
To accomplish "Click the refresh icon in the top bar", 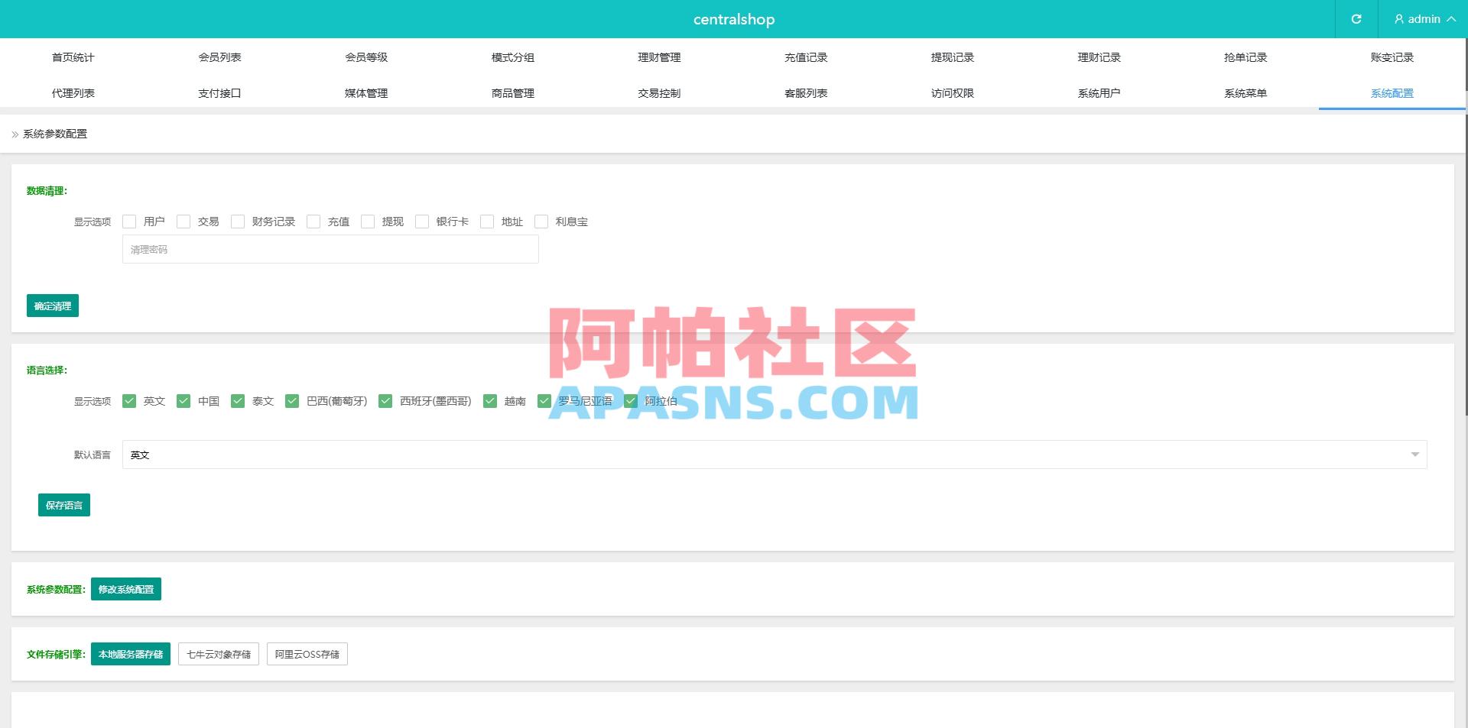I will coord(1356,19).
